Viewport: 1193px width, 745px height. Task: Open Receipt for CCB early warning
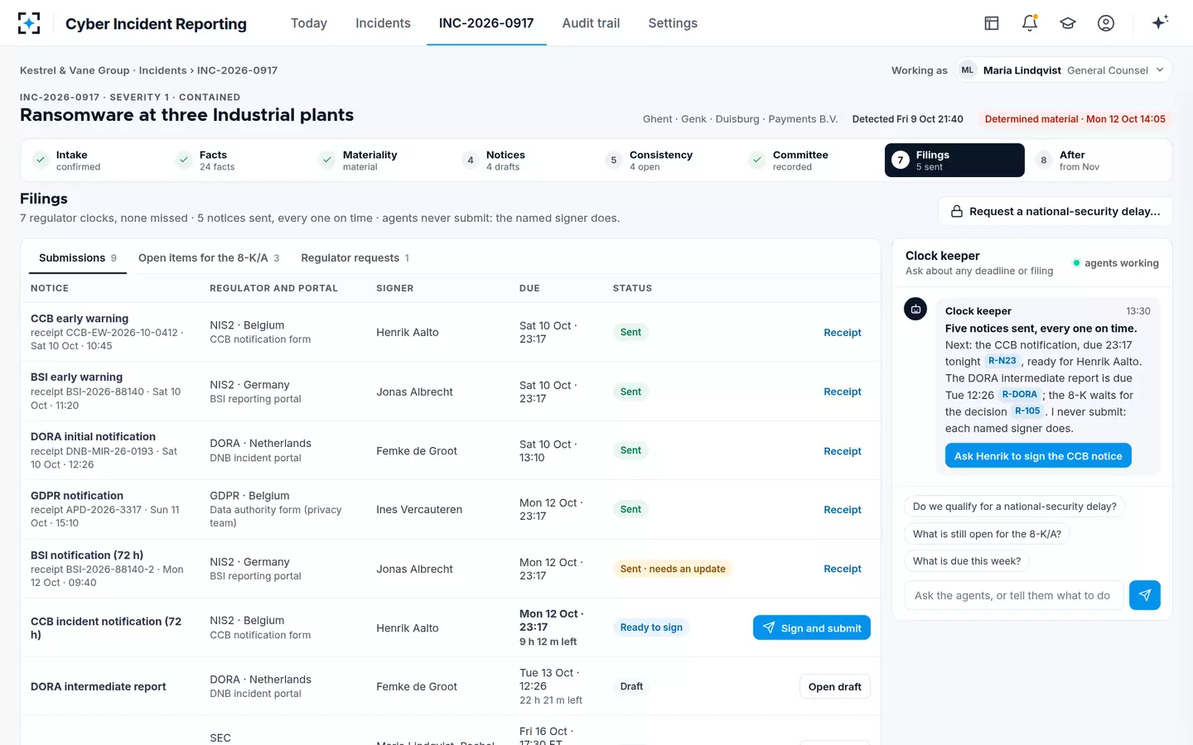pyautogui.click(x=843, y=332)
